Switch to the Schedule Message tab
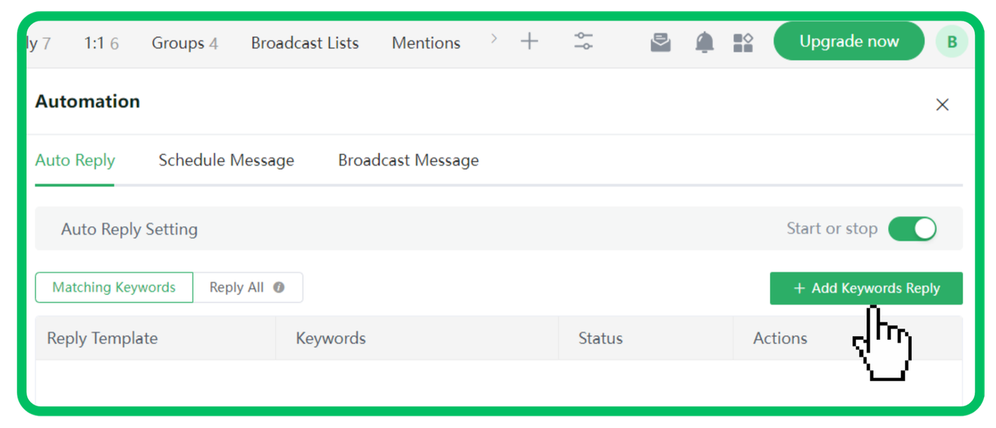The image size is (996, 428). tap(226, 160)
